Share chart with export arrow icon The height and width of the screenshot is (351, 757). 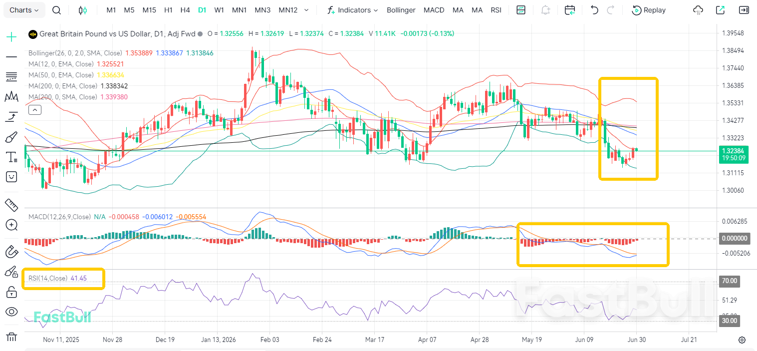click(x=720, y=10)
